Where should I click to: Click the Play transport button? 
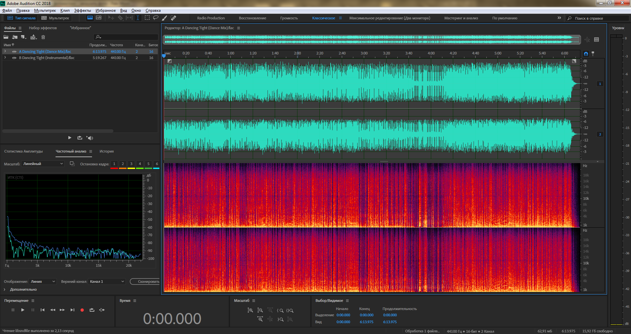coord(23,310)
